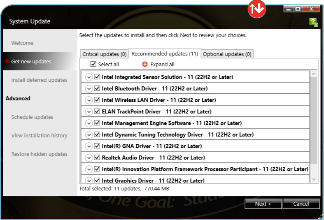Open Optional updates (0) tab
The height and width of the screenshot is (220, 324).
coord(227,54)
